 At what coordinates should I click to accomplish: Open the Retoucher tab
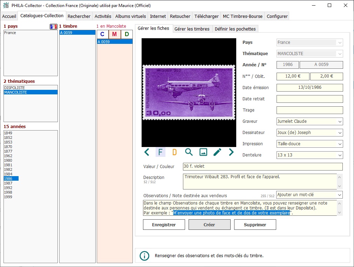(x=180, y=16)
